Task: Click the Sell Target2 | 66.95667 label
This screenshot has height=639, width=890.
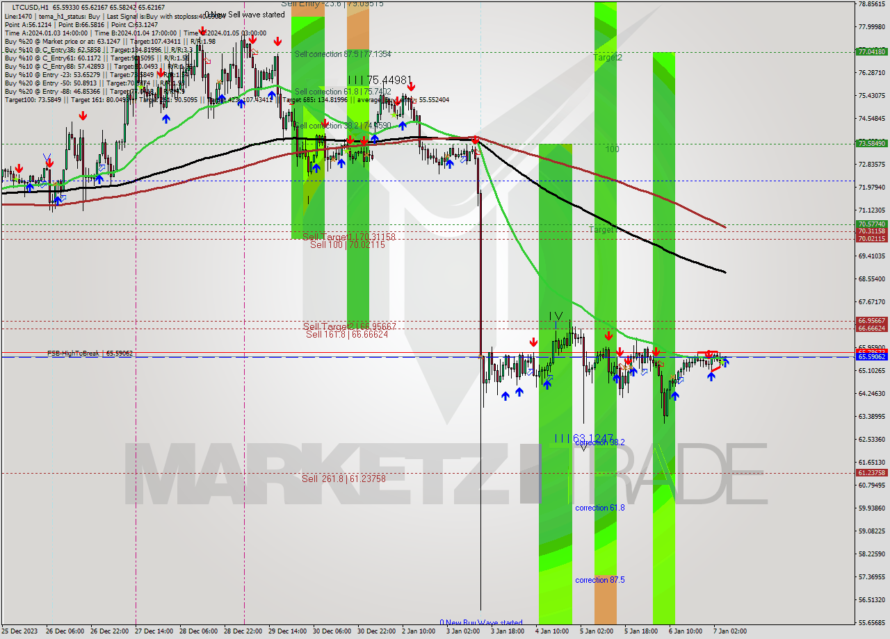Action: click(350, 326)
